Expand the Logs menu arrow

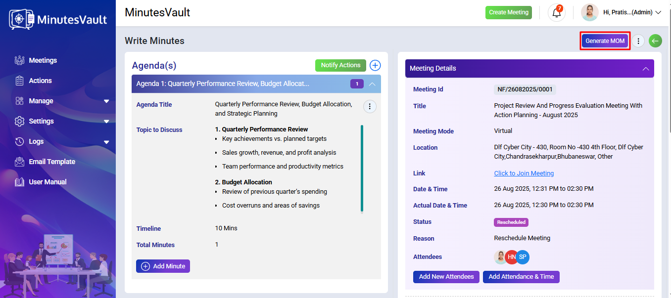point(106,142)
